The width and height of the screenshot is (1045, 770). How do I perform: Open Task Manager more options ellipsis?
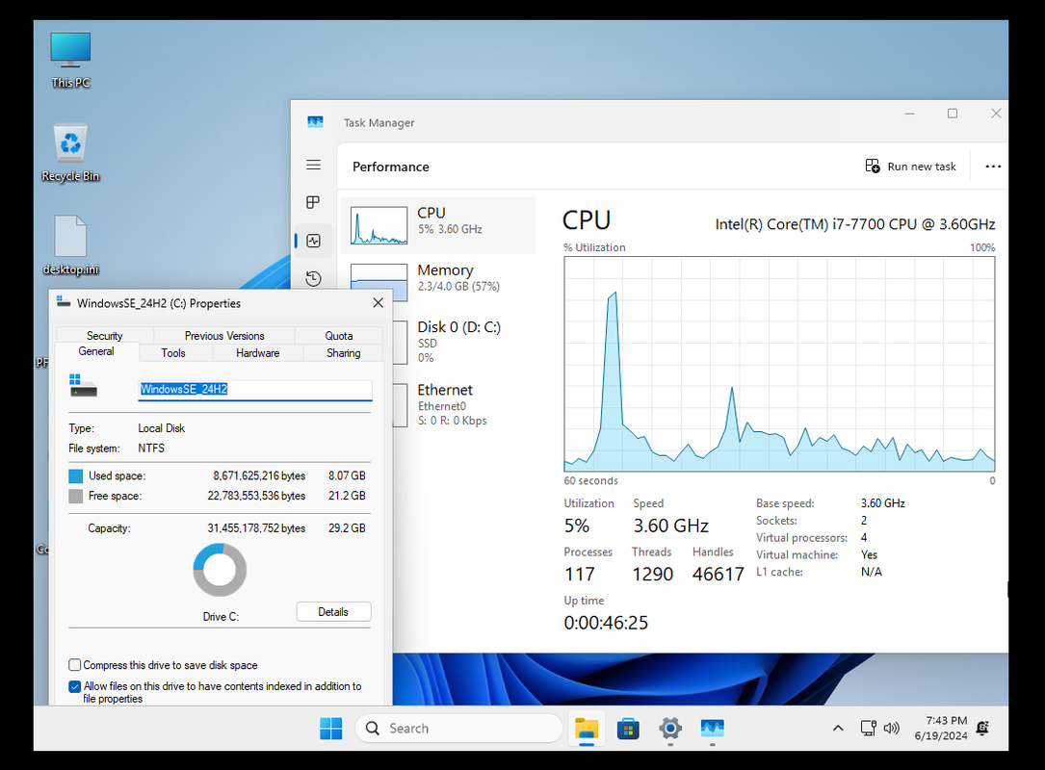coord(993,167)
